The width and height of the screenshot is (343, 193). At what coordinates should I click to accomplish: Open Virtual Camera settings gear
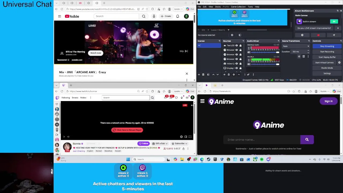pos(339,62)
